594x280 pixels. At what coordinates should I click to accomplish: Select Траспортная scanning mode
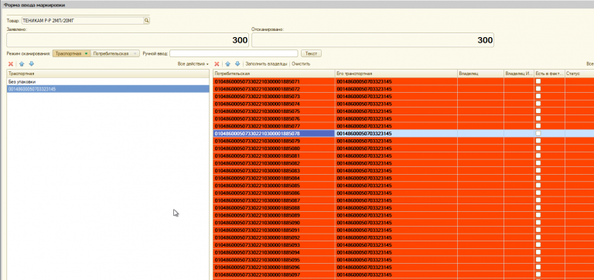coord(72,53)
